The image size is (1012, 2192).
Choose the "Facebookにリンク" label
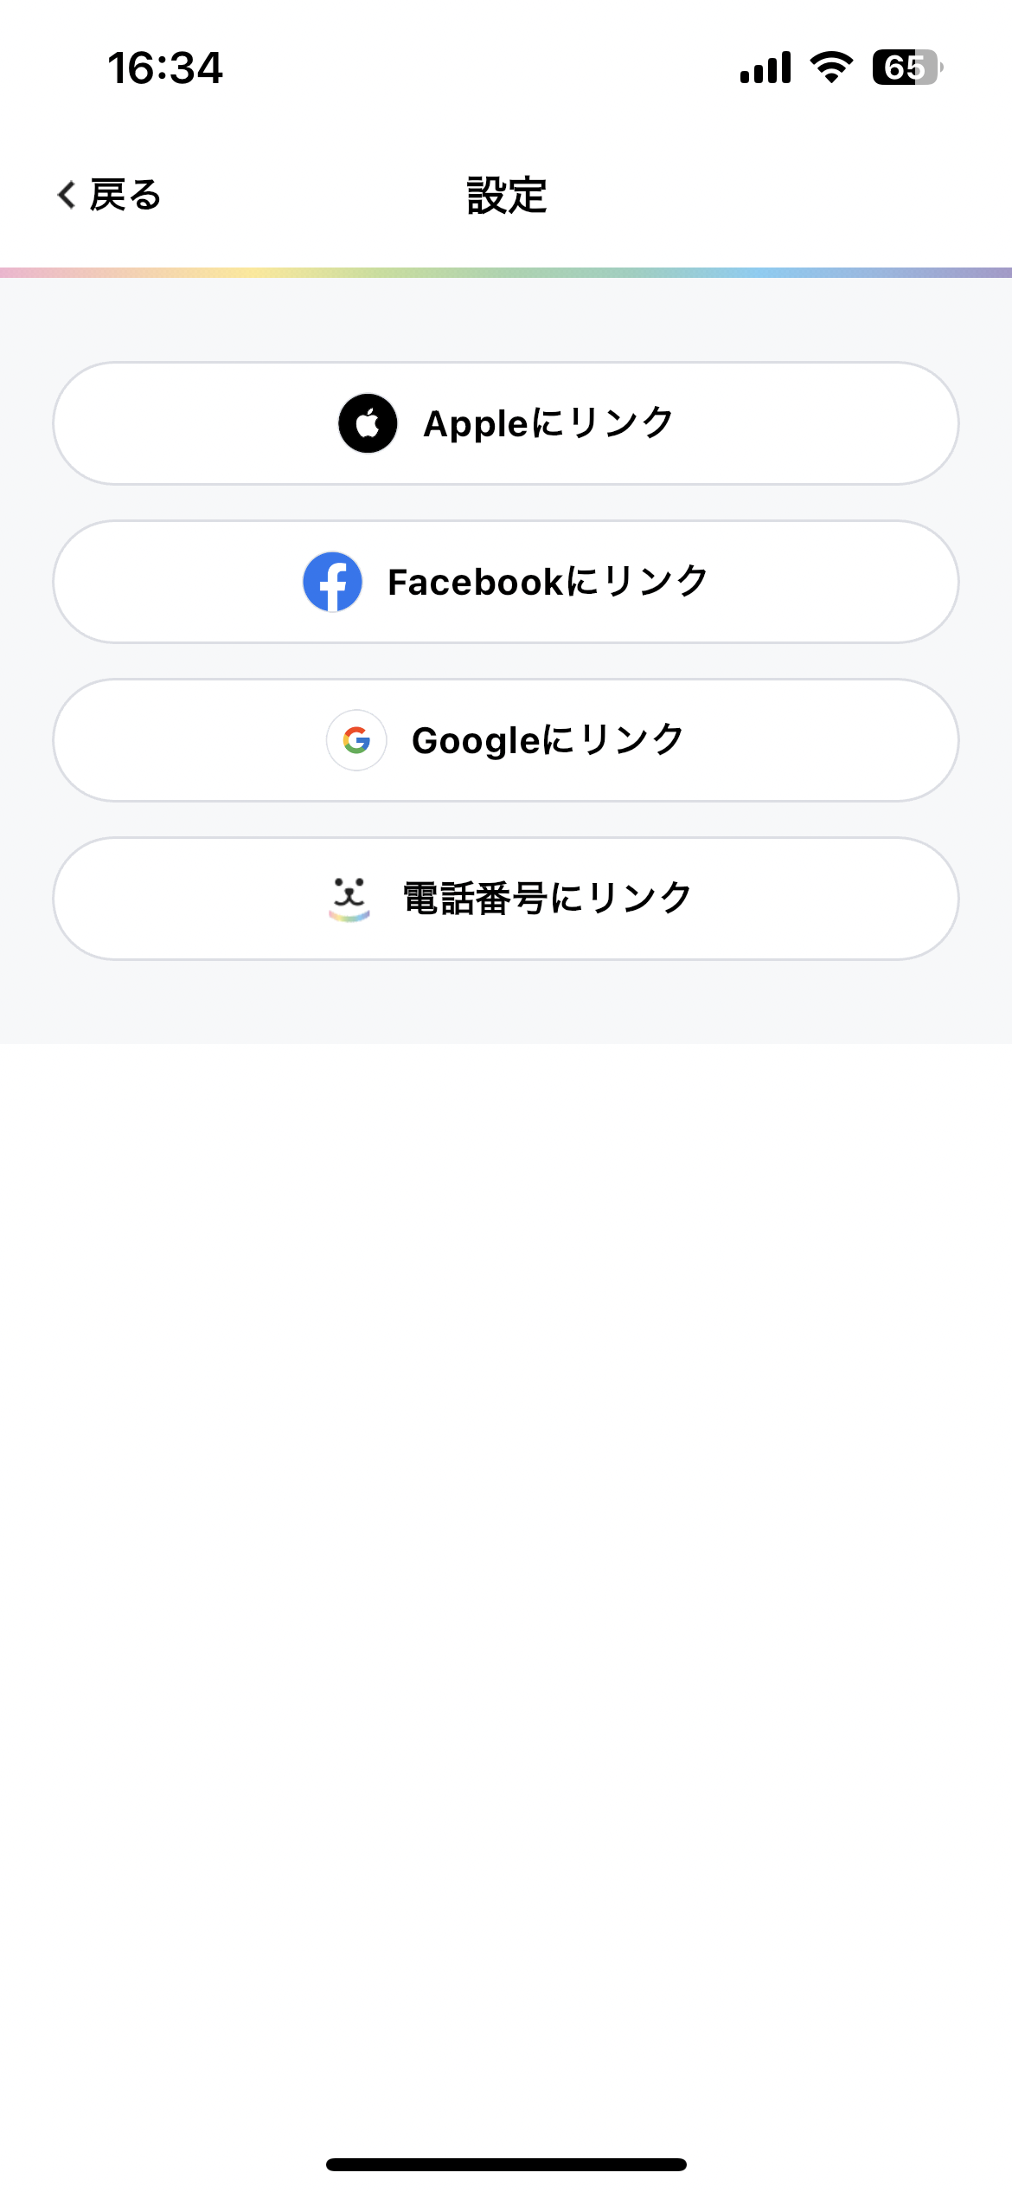click(548, 582)
